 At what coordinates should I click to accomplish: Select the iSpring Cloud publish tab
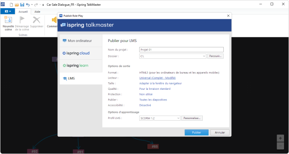coord(81,53)
